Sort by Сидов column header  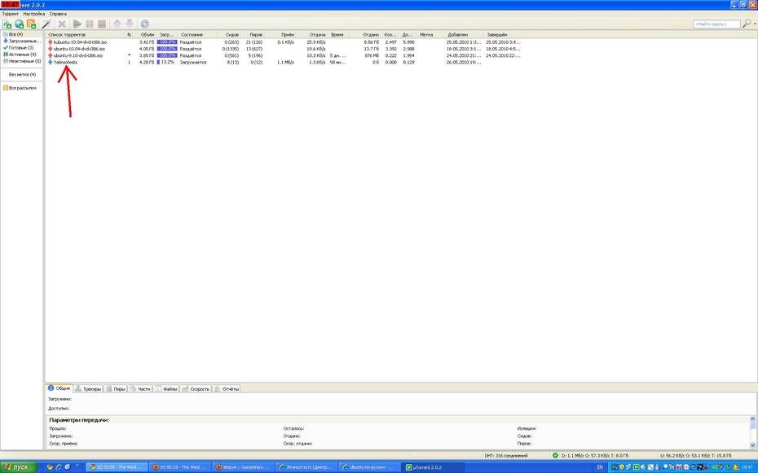pyautogui.click(x=229, y=35)
